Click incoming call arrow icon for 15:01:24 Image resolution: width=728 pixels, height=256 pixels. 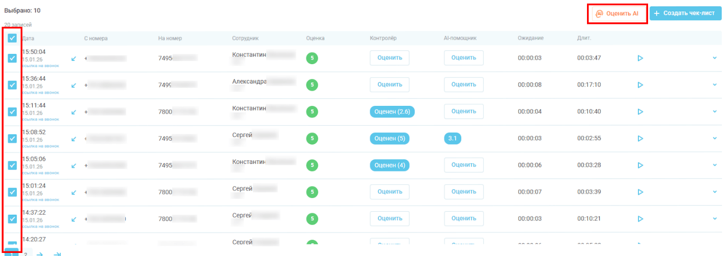pyautogui.click(x=74, y=192)
